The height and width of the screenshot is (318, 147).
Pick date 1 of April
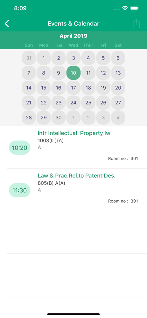(44, 58)
